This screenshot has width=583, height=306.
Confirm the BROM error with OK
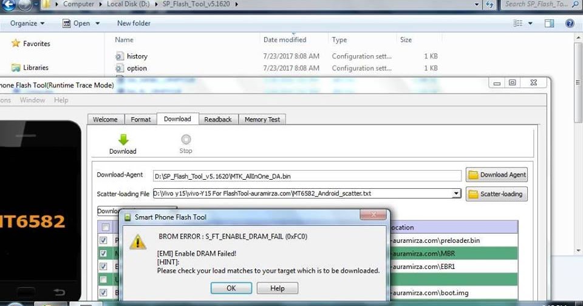tap(231, 288)
